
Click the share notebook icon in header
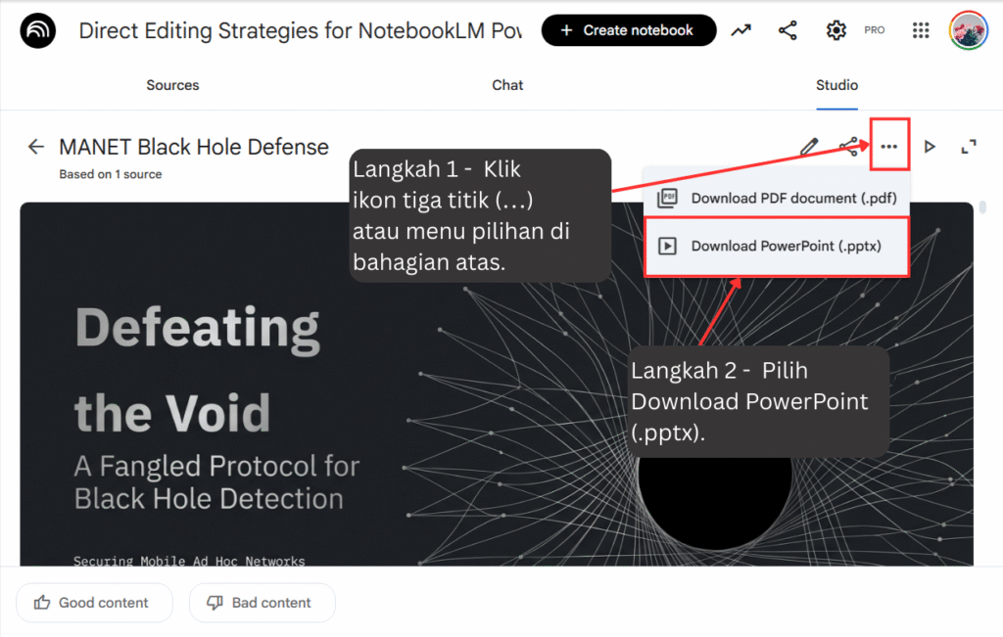(788, 30)
